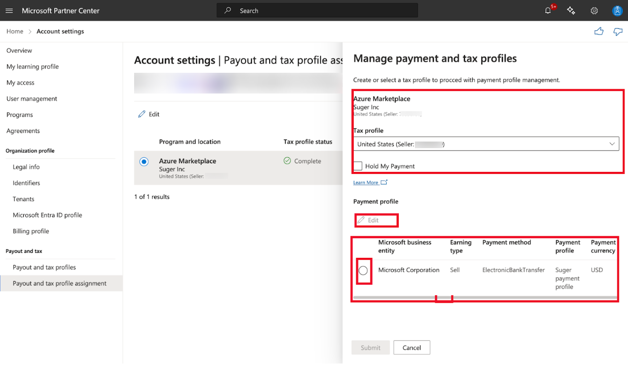
Task: Open the hamburger navigation menu
Action: pyautogui.click(x=10, y=11)
